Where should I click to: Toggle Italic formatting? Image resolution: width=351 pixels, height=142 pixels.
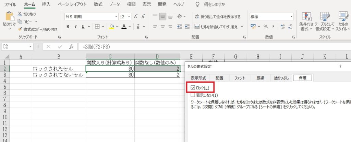(x=75, y=27)
